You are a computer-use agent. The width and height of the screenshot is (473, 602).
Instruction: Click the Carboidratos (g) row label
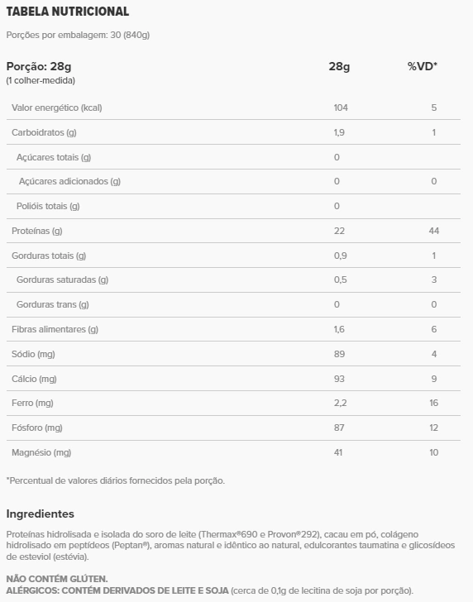tap(44, 132)
